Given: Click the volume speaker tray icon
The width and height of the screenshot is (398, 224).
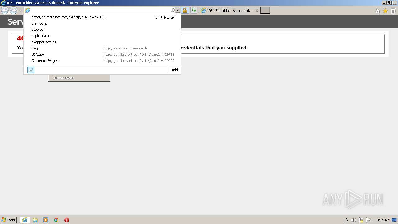Looking at the screenshot, I should pyautogui.click(x=354, y=220).
